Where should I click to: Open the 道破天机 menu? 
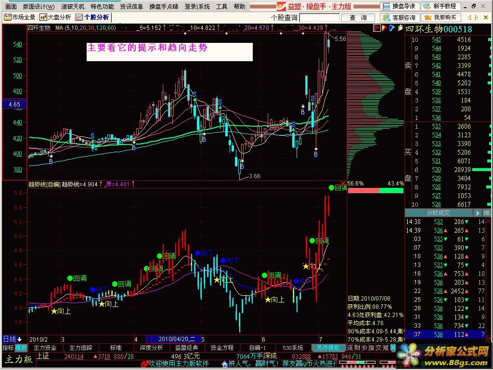73,6
